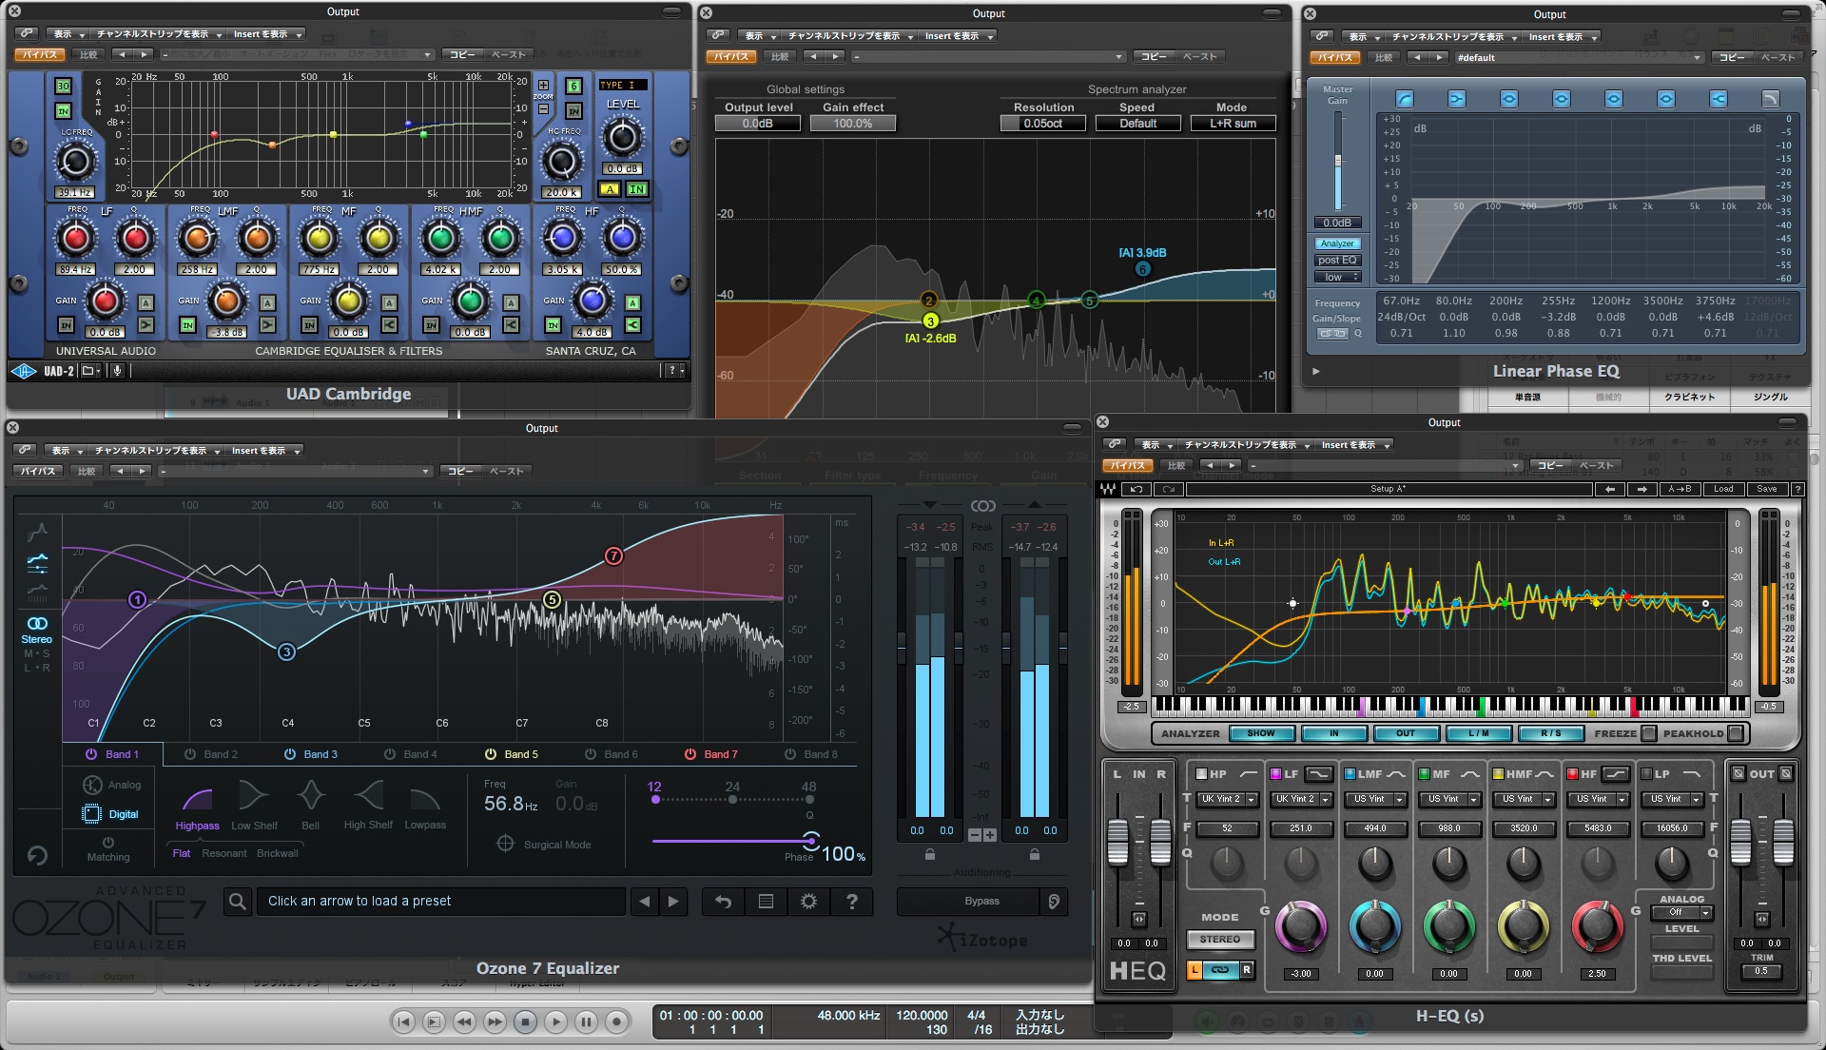Image resolution: width=1826 pixels, height=1050 pixels.
Task: Toggle the HP band enable box in H-EQ
Action: tap(1201, 774)
